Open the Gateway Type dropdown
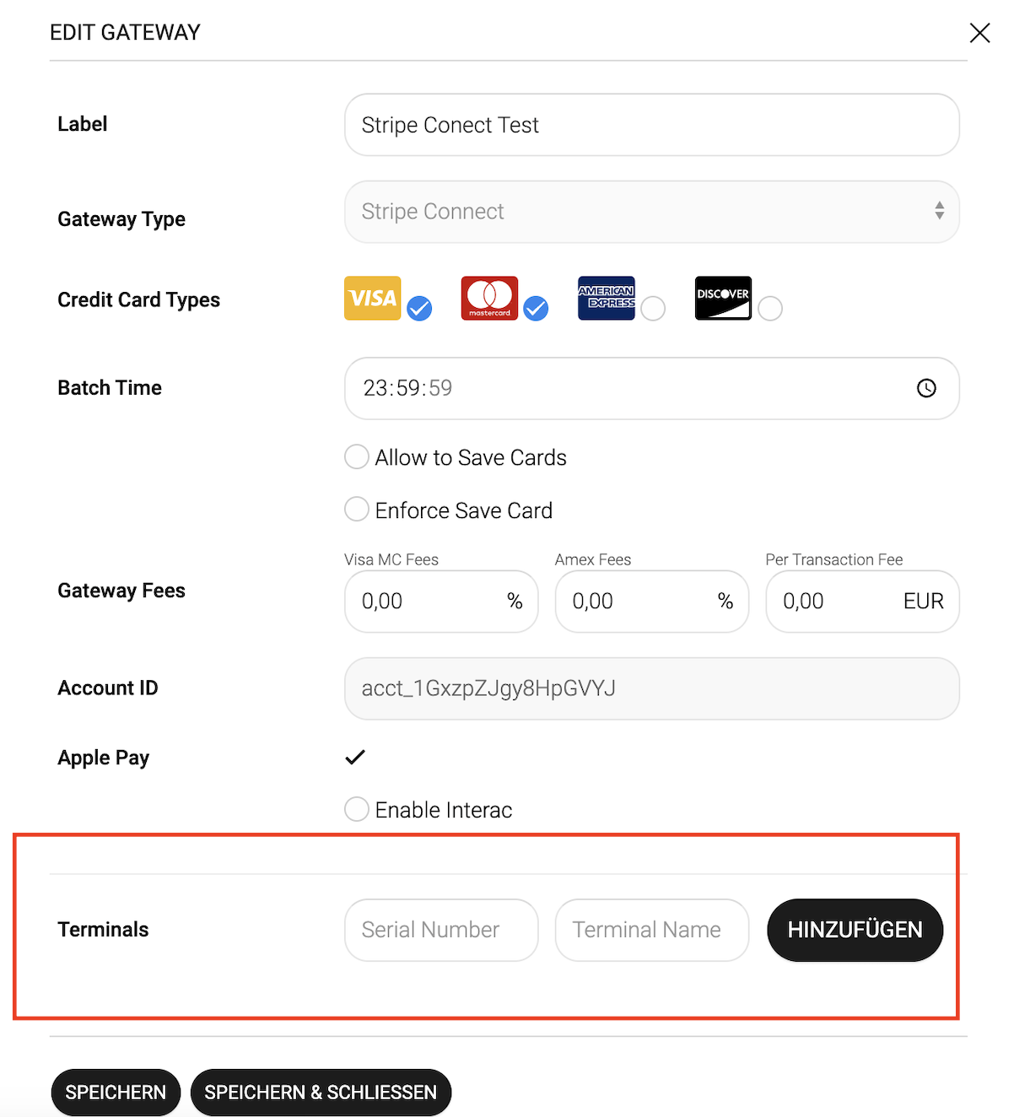 (651, 212)
